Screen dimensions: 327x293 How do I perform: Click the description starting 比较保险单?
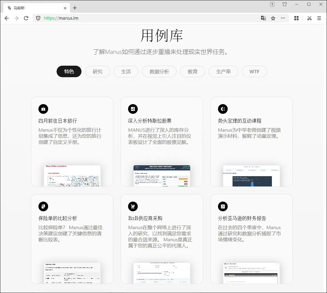[x=71, y=234]
